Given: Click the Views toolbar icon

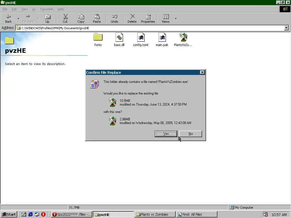Looking at the screenshot, I should (166, 18).
